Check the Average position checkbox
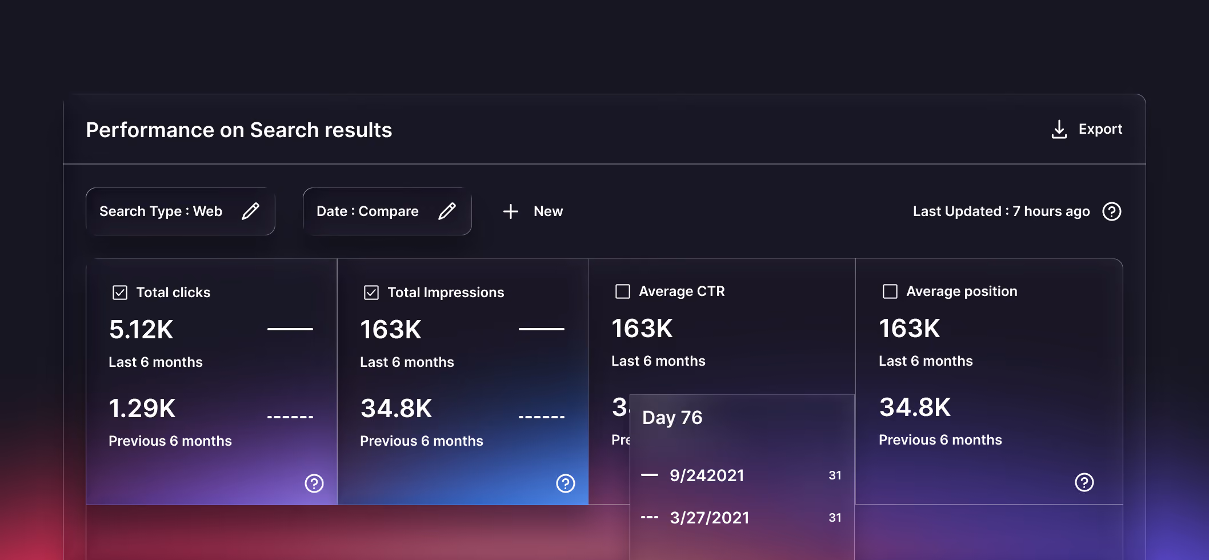The width and height of the screenshot is (1209, 560). [890, 291]
